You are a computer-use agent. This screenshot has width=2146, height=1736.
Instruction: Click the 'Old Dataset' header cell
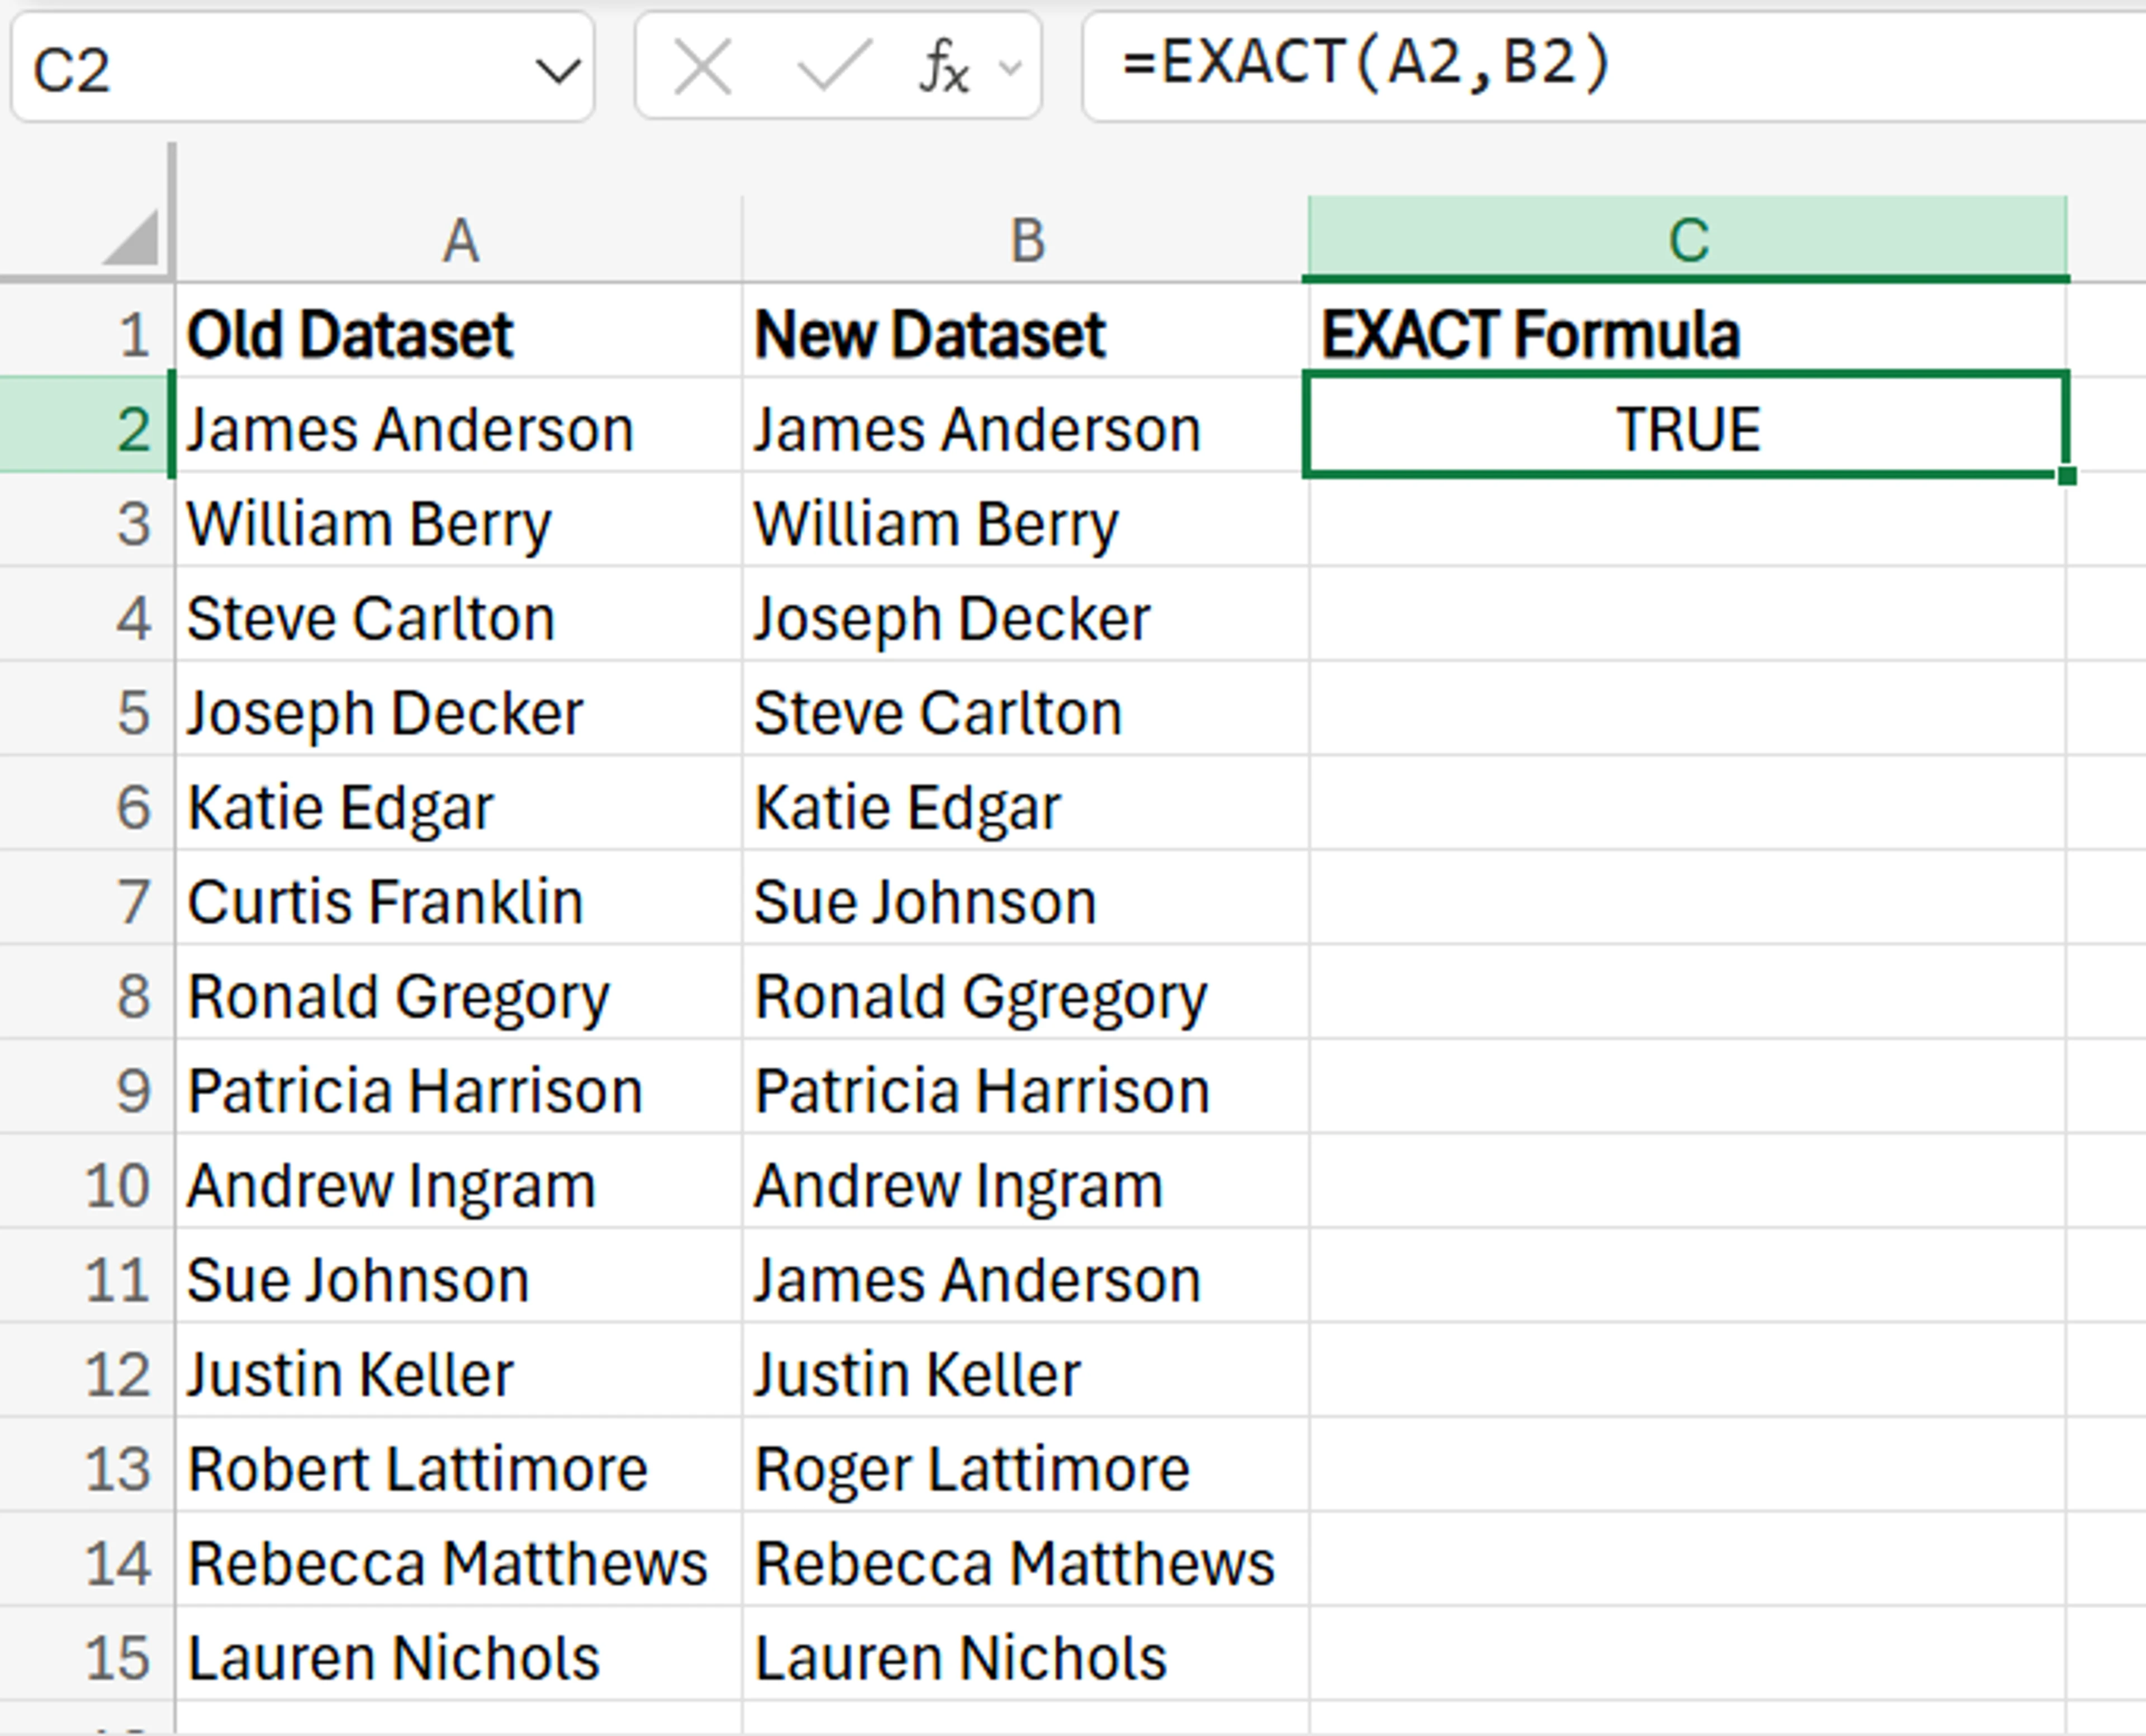pos(460,332)
